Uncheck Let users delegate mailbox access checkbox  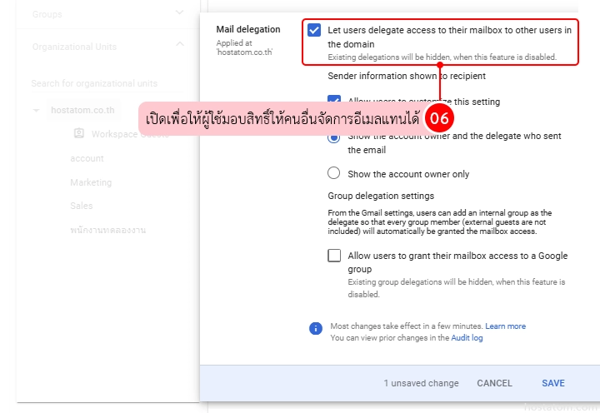314,30
